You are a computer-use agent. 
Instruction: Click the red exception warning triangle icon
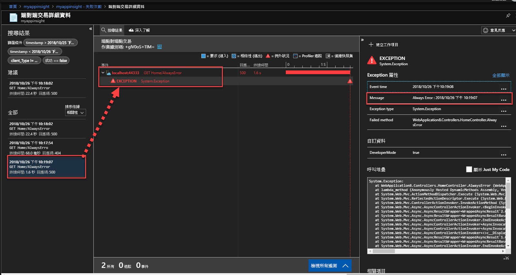point(372,60)
